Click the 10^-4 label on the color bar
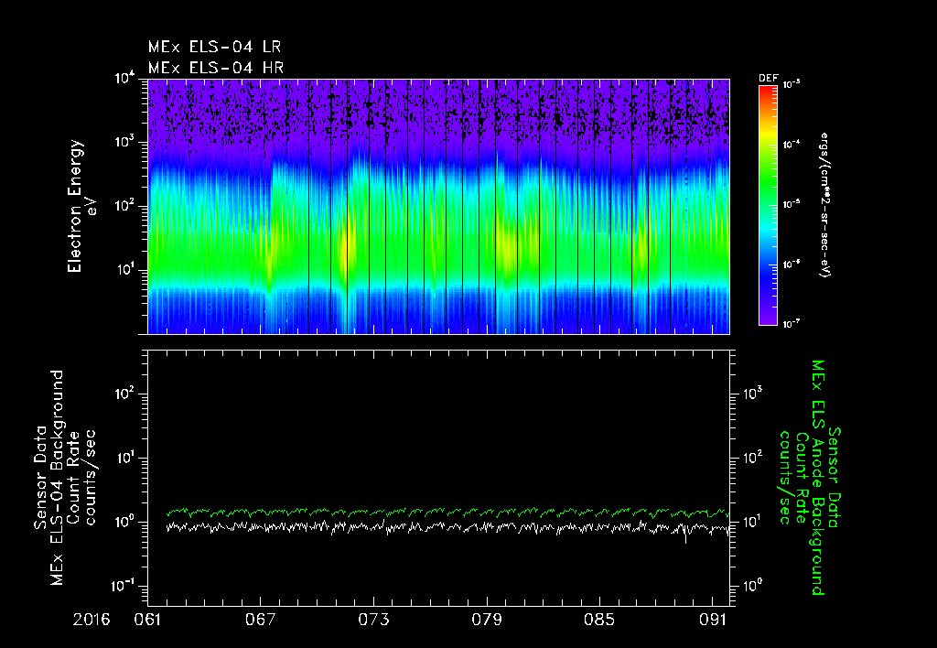Image resolution: width=937 pixels, height=648 pixels. pos(792,145)
